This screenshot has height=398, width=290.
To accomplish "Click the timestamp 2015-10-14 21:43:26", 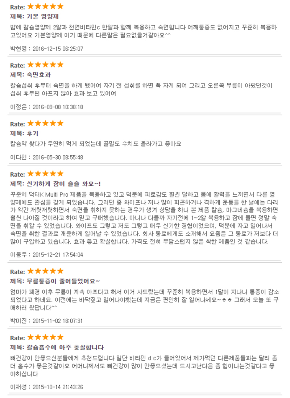I will [x=58, y=387].
